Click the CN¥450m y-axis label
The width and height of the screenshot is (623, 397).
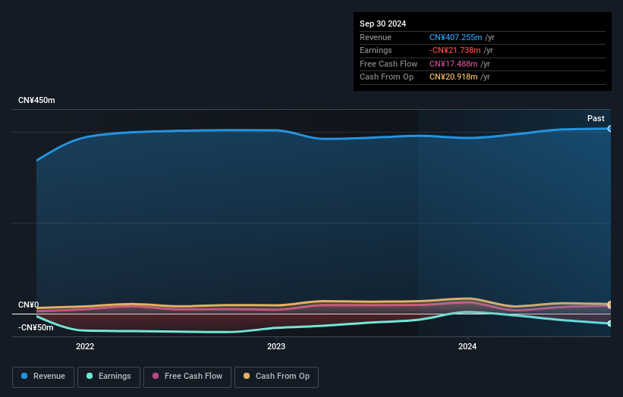(x=36, y=100)
